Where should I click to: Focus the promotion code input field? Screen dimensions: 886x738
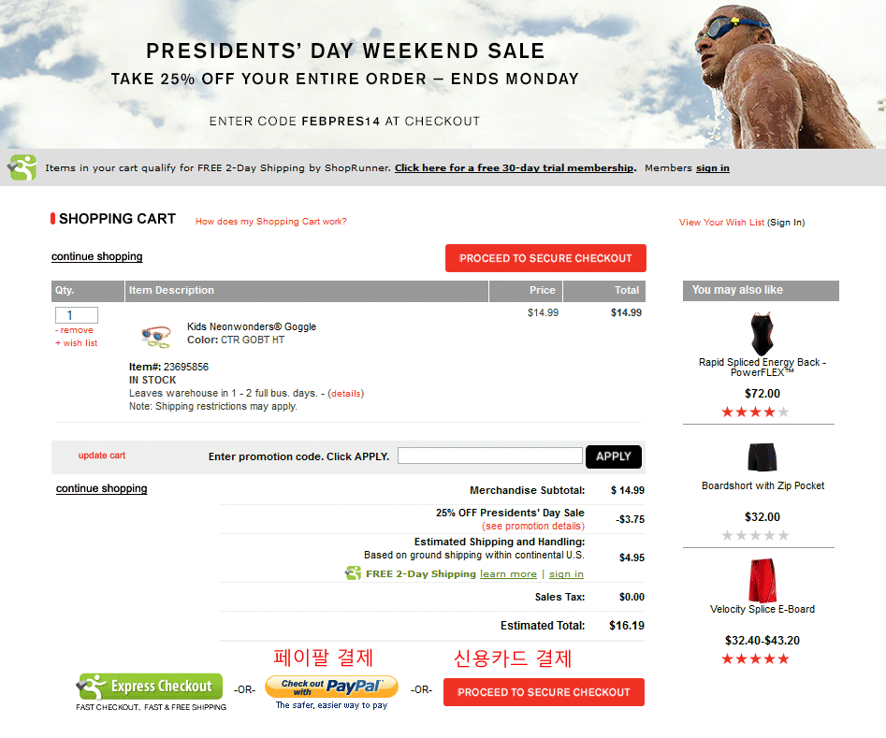pos(489,456)
